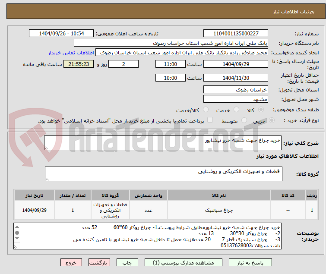Click the خروج exit button
The height and width of the screenshot is (274, 326).
click(71, 263)
